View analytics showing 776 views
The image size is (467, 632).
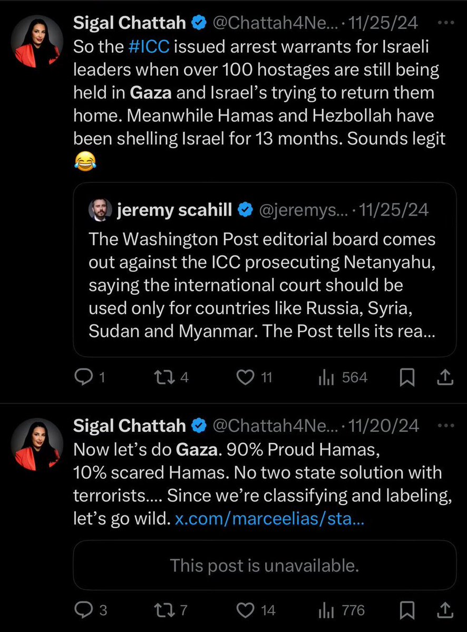[326, 610]
